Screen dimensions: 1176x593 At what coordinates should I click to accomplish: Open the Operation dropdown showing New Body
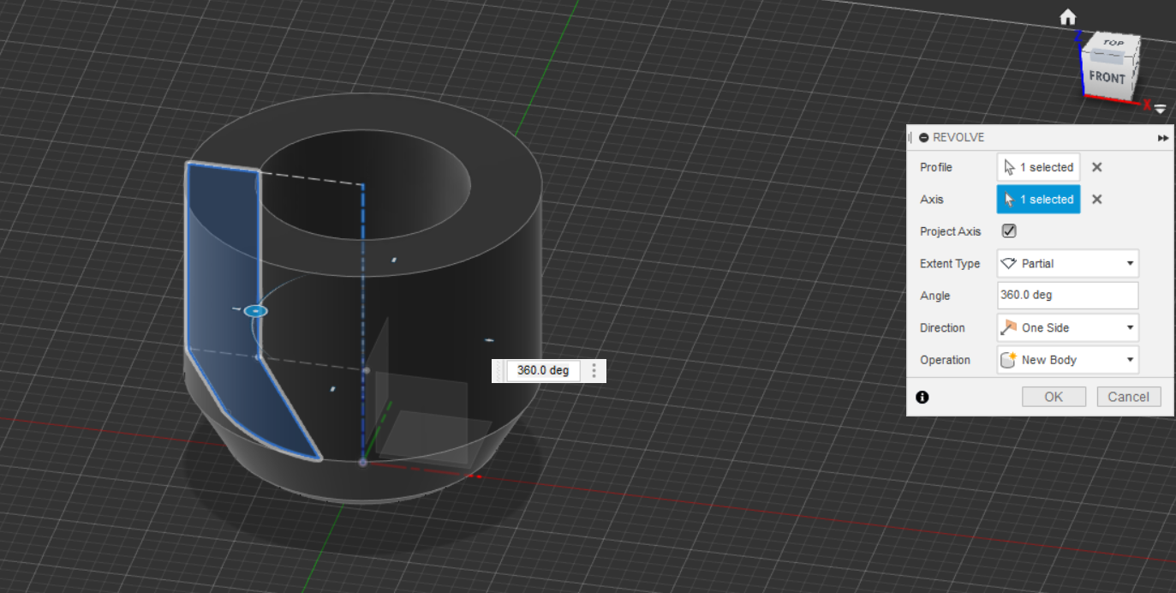(x=1067, y=360)
